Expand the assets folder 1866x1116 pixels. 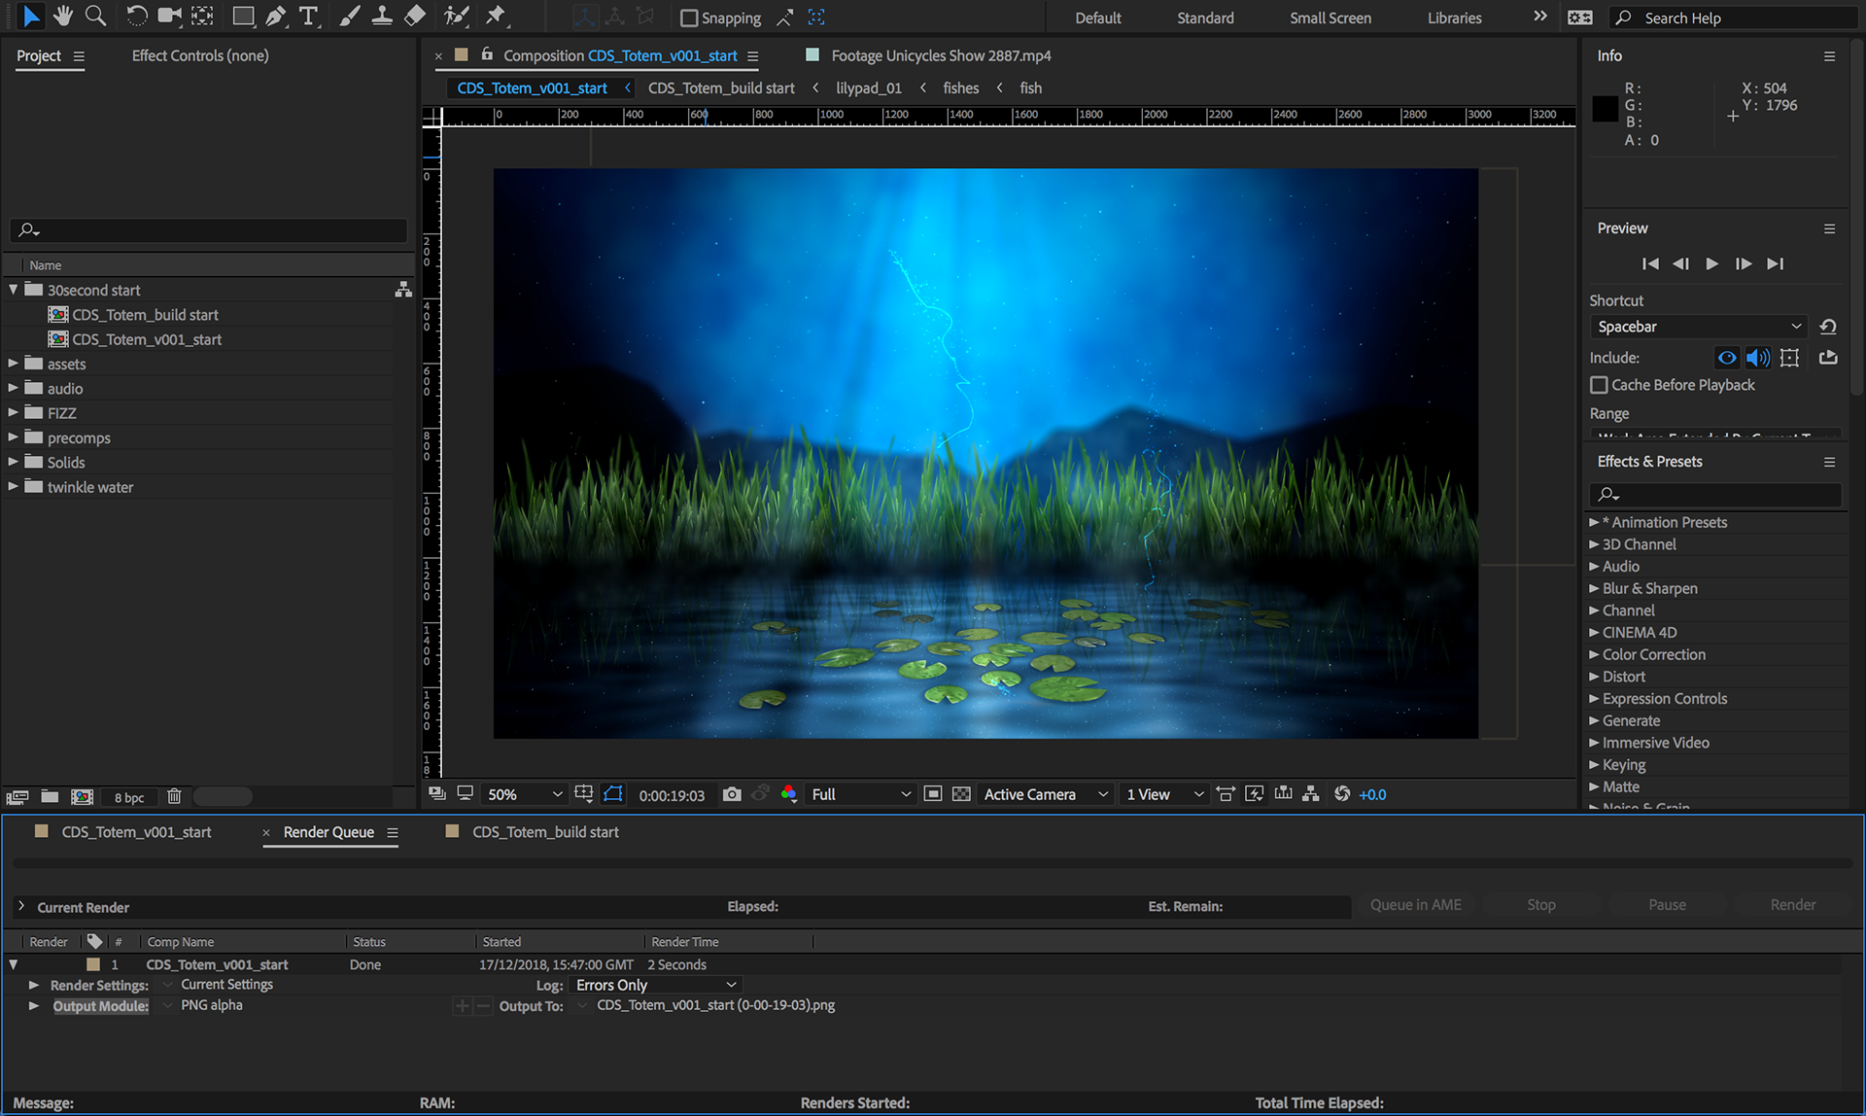point(14,363)
